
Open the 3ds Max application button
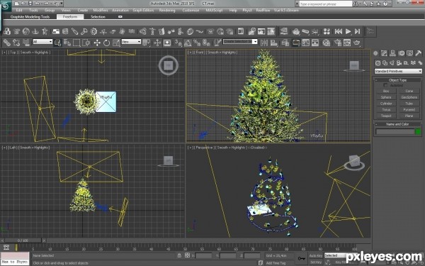[6, 6]
